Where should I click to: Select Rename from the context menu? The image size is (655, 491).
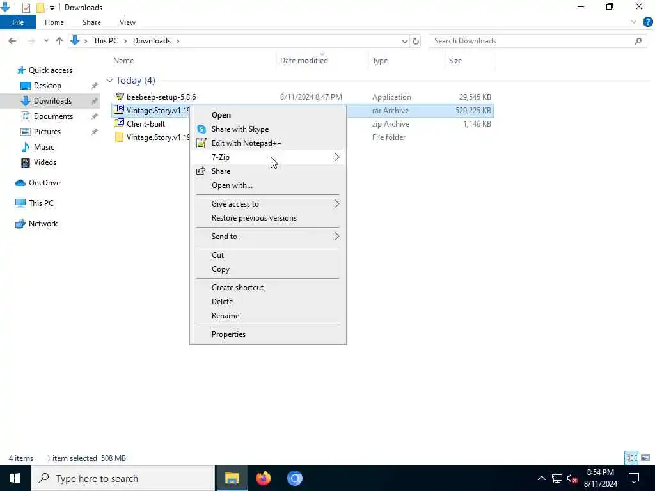(x=268, y=316)
